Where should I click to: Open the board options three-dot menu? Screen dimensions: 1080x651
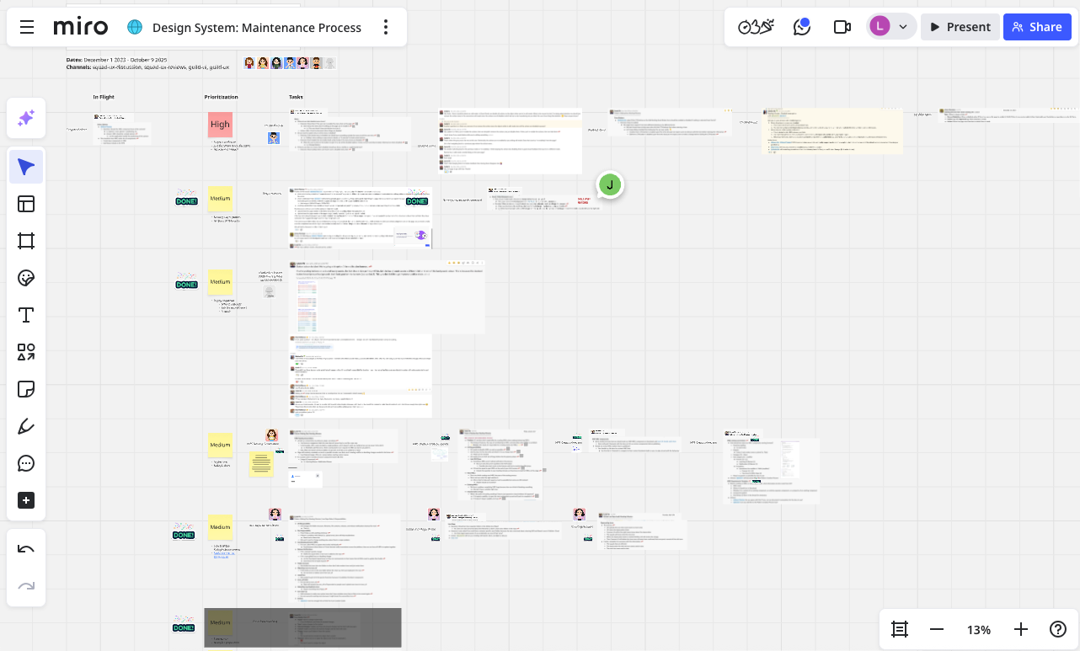point(386,26)
